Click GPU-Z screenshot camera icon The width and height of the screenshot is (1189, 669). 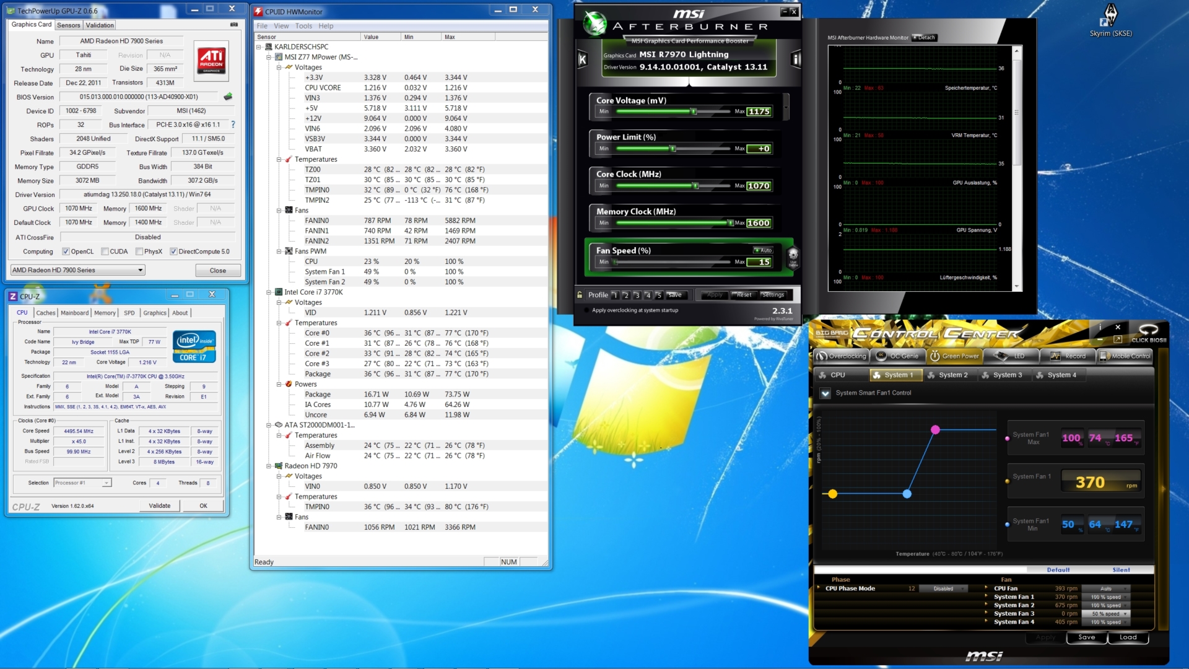pyautogui.click(x=234, y=25)
